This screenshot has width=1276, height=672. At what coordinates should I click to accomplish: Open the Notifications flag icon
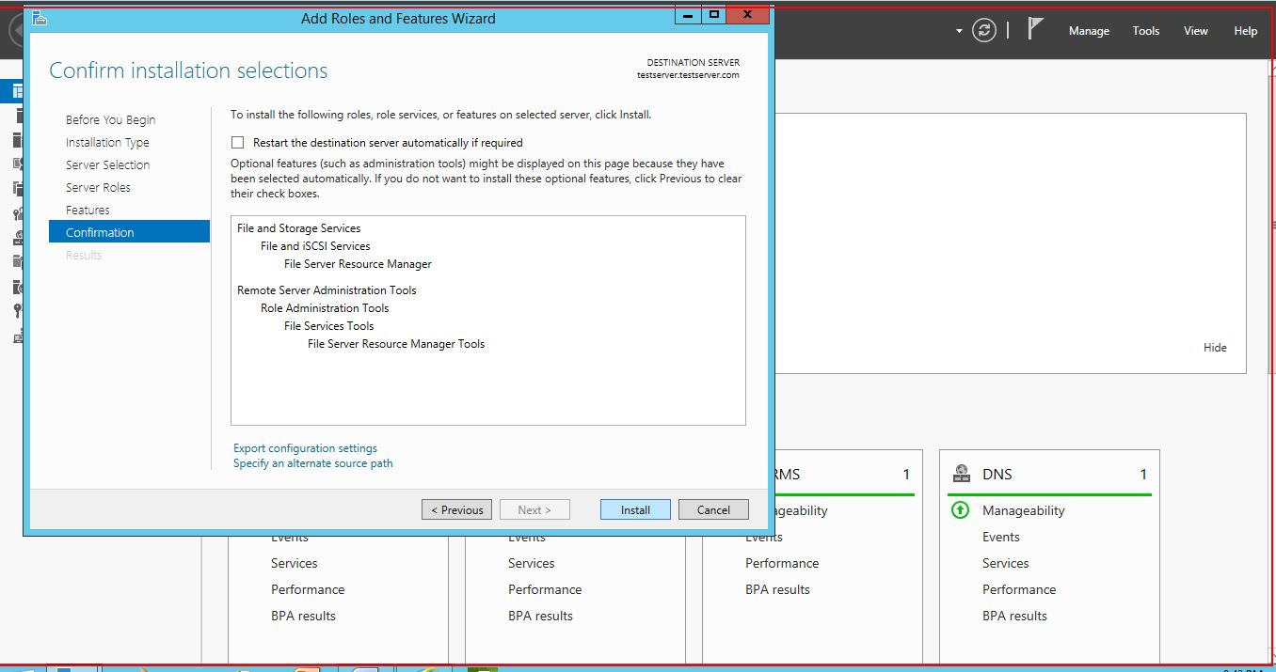[x=1035, y=29]
